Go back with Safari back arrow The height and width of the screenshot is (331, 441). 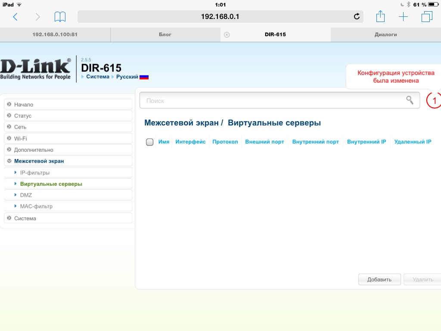click(15, 17)
